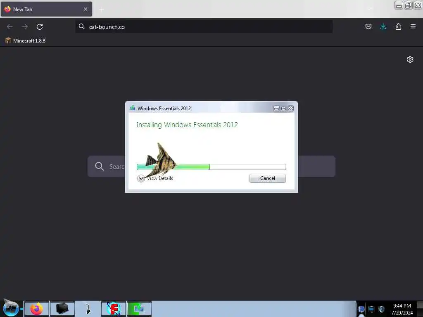This screenshot has height=317, width=423.
Task: Open the green installer taskbar item
Action: point(139,309)
